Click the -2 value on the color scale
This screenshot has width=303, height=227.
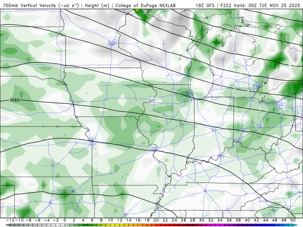pyautogui.click(x=56, y=220)
